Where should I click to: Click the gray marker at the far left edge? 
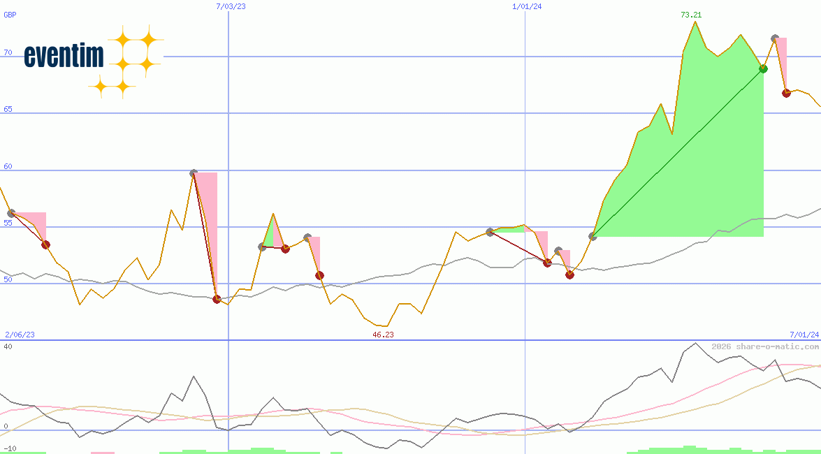[x=10, y=213]
